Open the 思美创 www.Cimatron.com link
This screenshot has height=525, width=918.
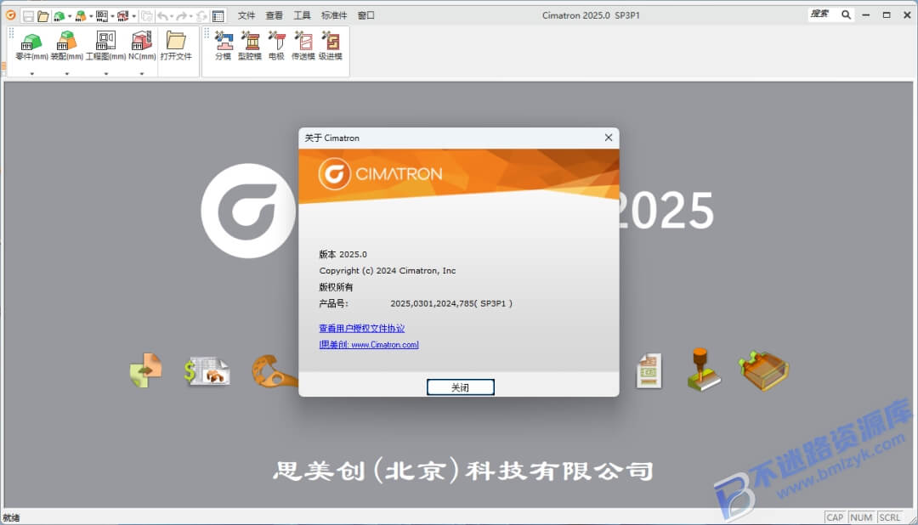[369, 345]
